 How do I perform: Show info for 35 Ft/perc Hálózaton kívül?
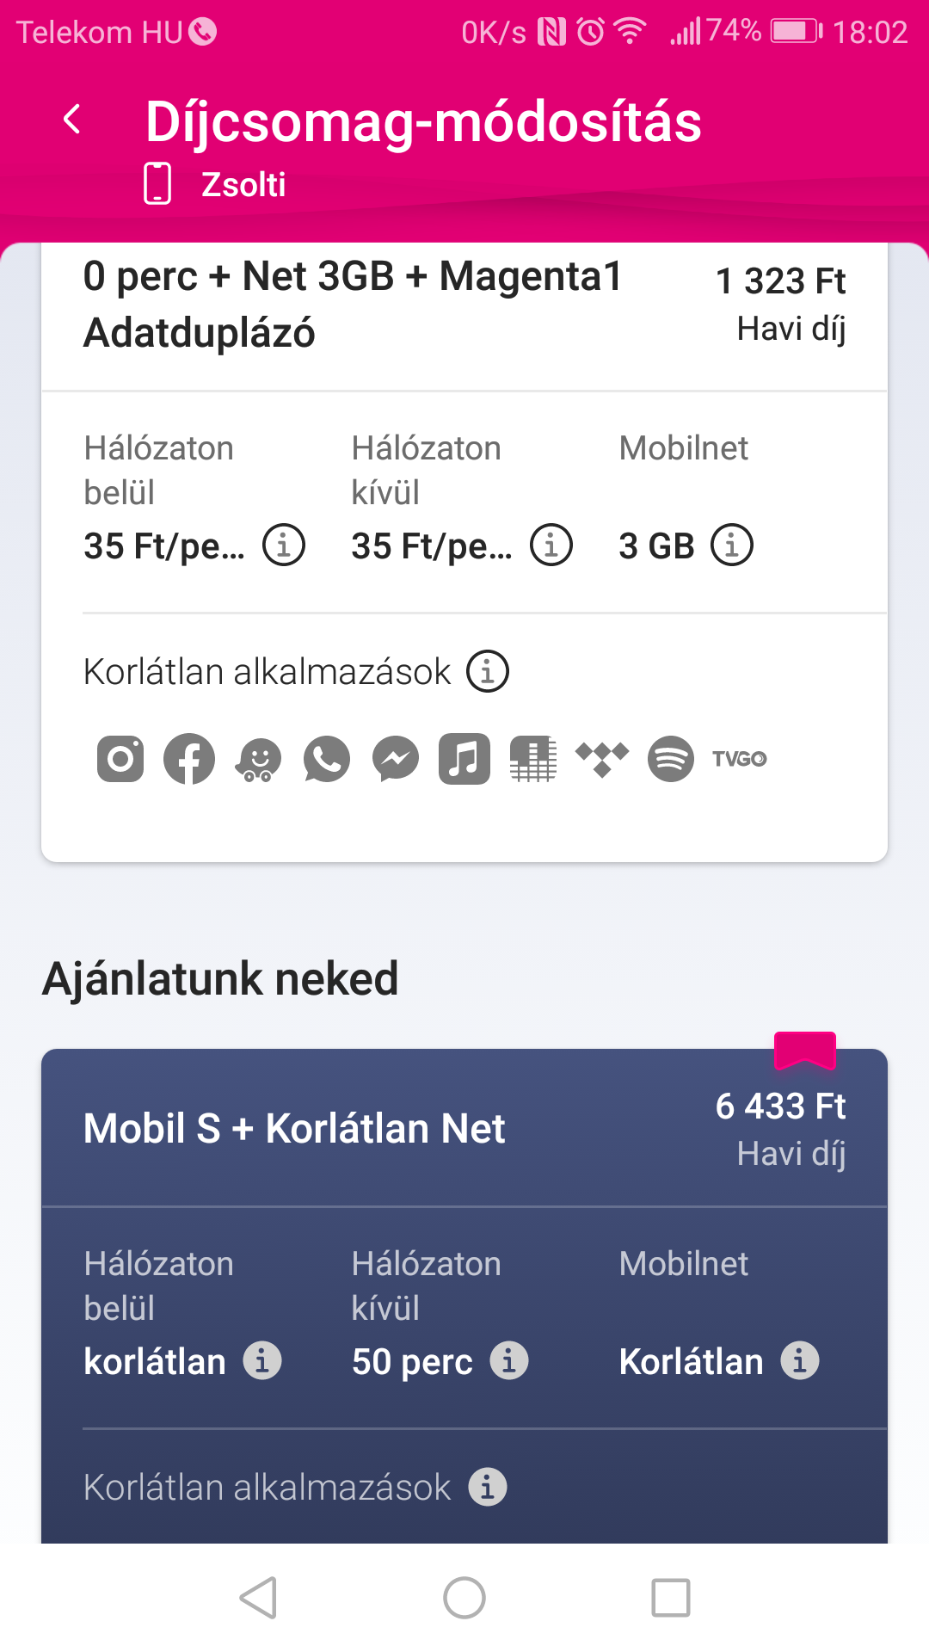tap(551, 545)
